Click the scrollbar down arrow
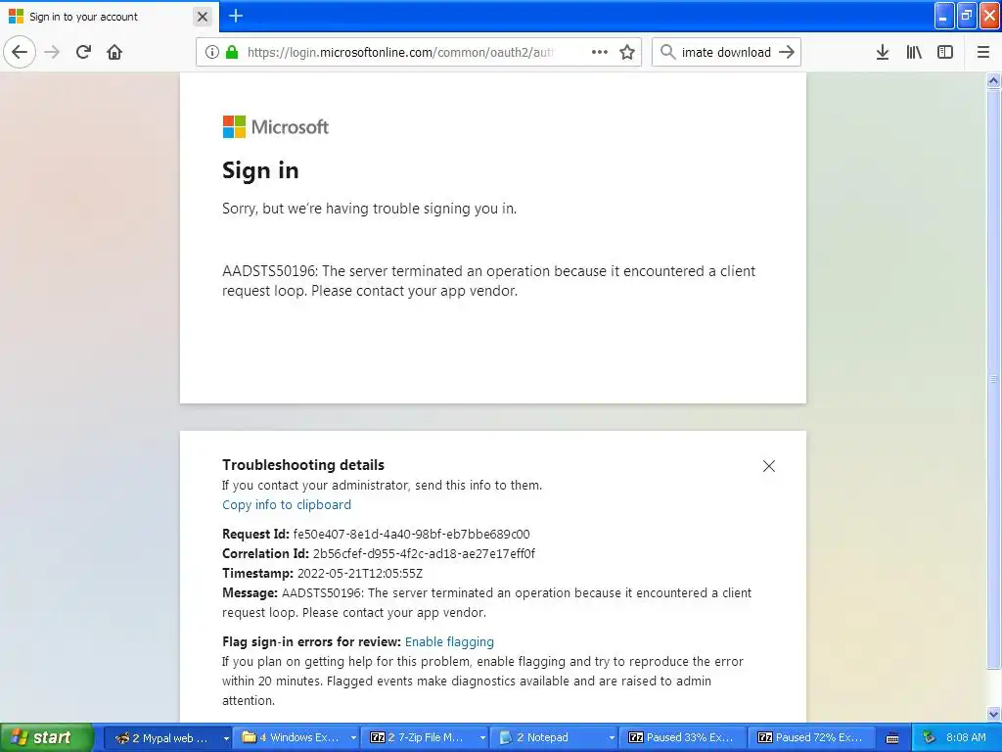Screen dimensions: 1002x752 993,714
